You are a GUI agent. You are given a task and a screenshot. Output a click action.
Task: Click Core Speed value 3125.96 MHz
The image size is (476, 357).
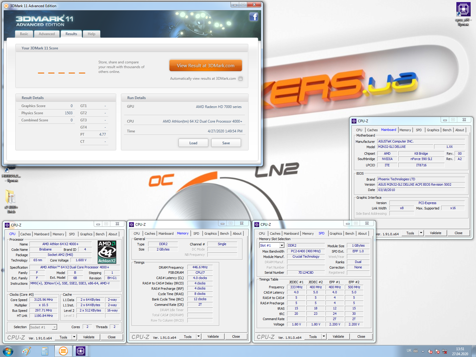[x=43, y=300]
